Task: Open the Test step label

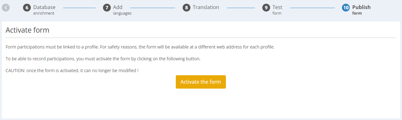Action: 277,7
